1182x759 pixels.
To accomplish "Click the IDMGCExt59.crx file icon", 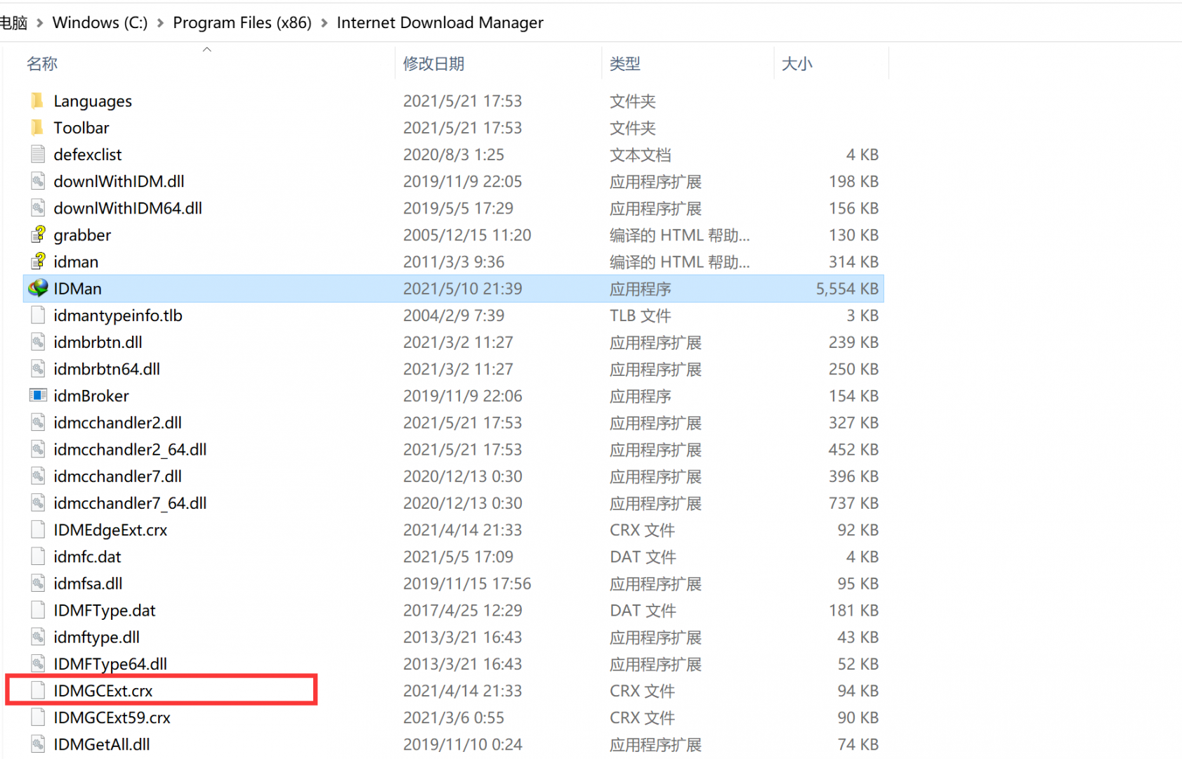I will [38, 718].
